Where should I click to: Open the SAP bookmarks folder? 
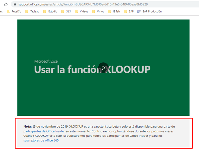pyautogui.click(x=129, y=11)
